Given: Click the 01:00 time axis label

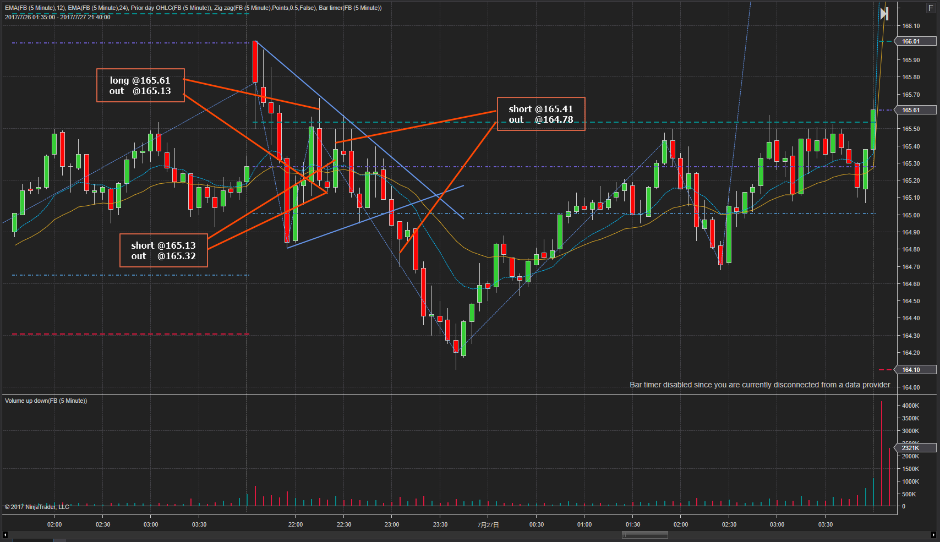Looking at the screenshot, I should pos(584,524).
